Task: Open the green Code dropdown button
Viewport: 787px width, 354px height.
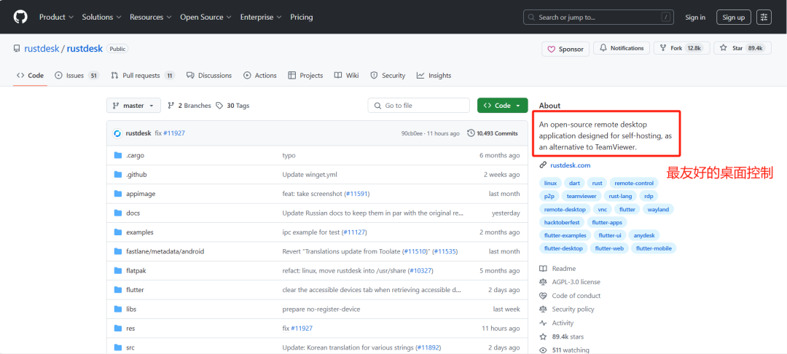Action: [x=502, y=106]
